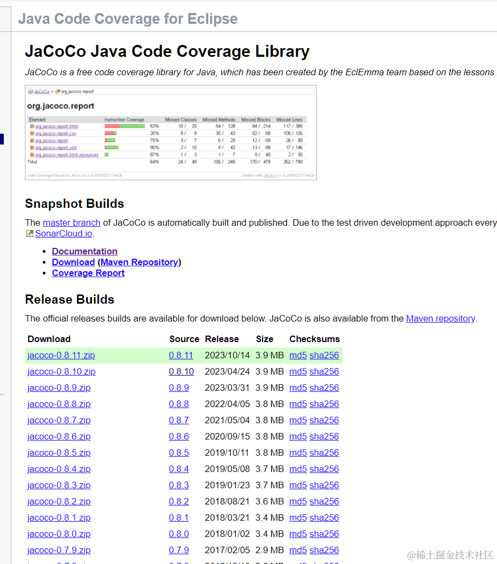Open source link 0.8.6
497x564 pixels.
(x=179, y=436)
